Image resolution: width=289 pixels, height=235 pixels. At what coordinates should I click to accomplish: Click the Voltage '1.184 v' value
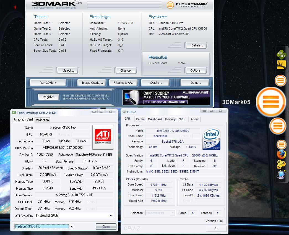[191, 147]
